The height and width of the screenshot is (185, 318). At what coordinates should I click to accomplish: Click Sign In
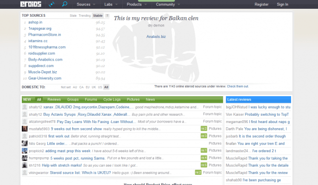tap(282, 4)
